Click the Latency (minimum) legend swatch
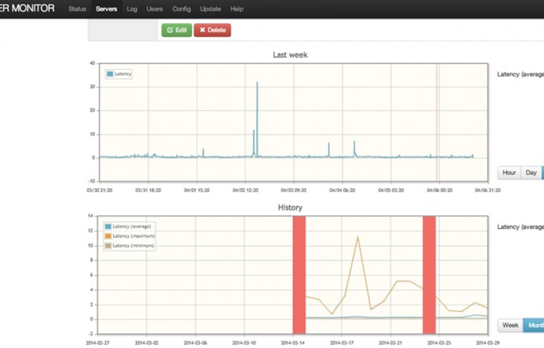The image size is (544, 348). 108,245
